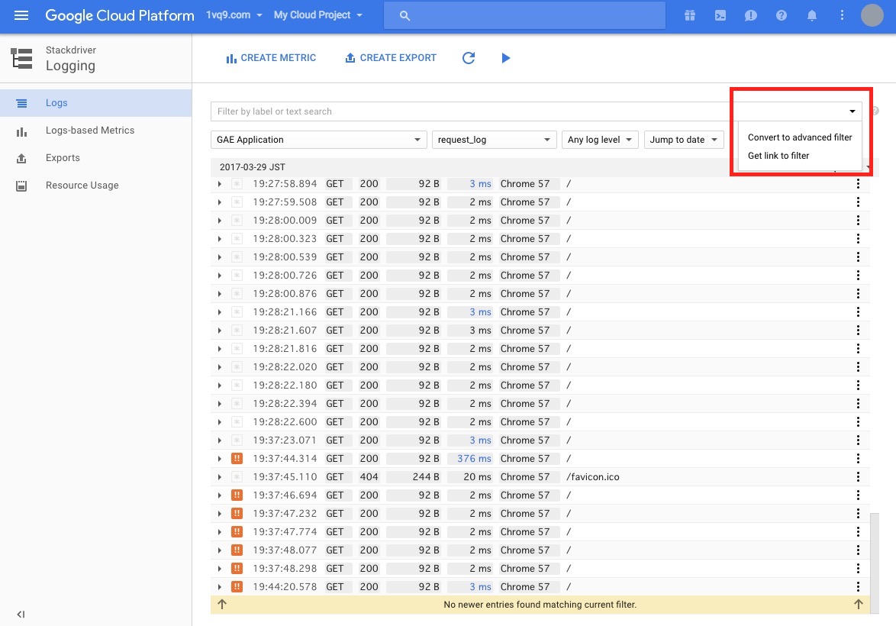Image resolution: width=896 pixels, height=626 pixels.
Task: Open the 1vq9.com organization dropdown
Action: click(234, 15)
